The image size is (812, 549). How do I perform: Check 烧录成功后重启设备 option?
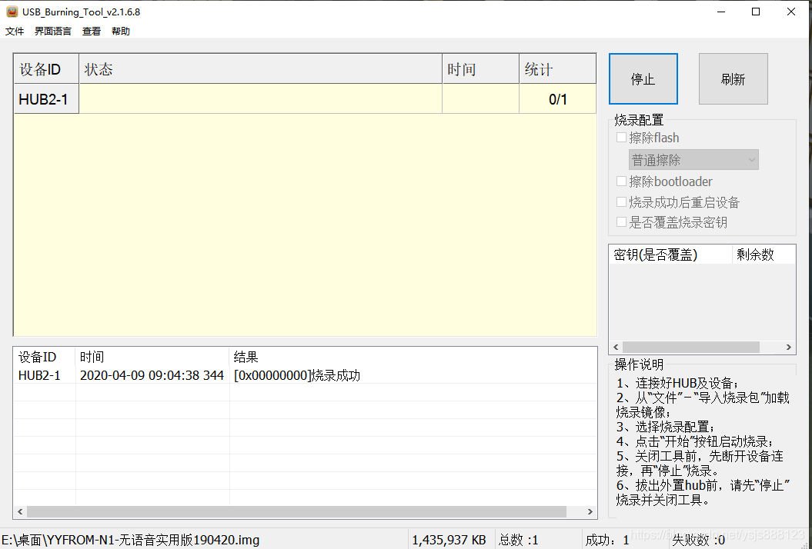622,201
